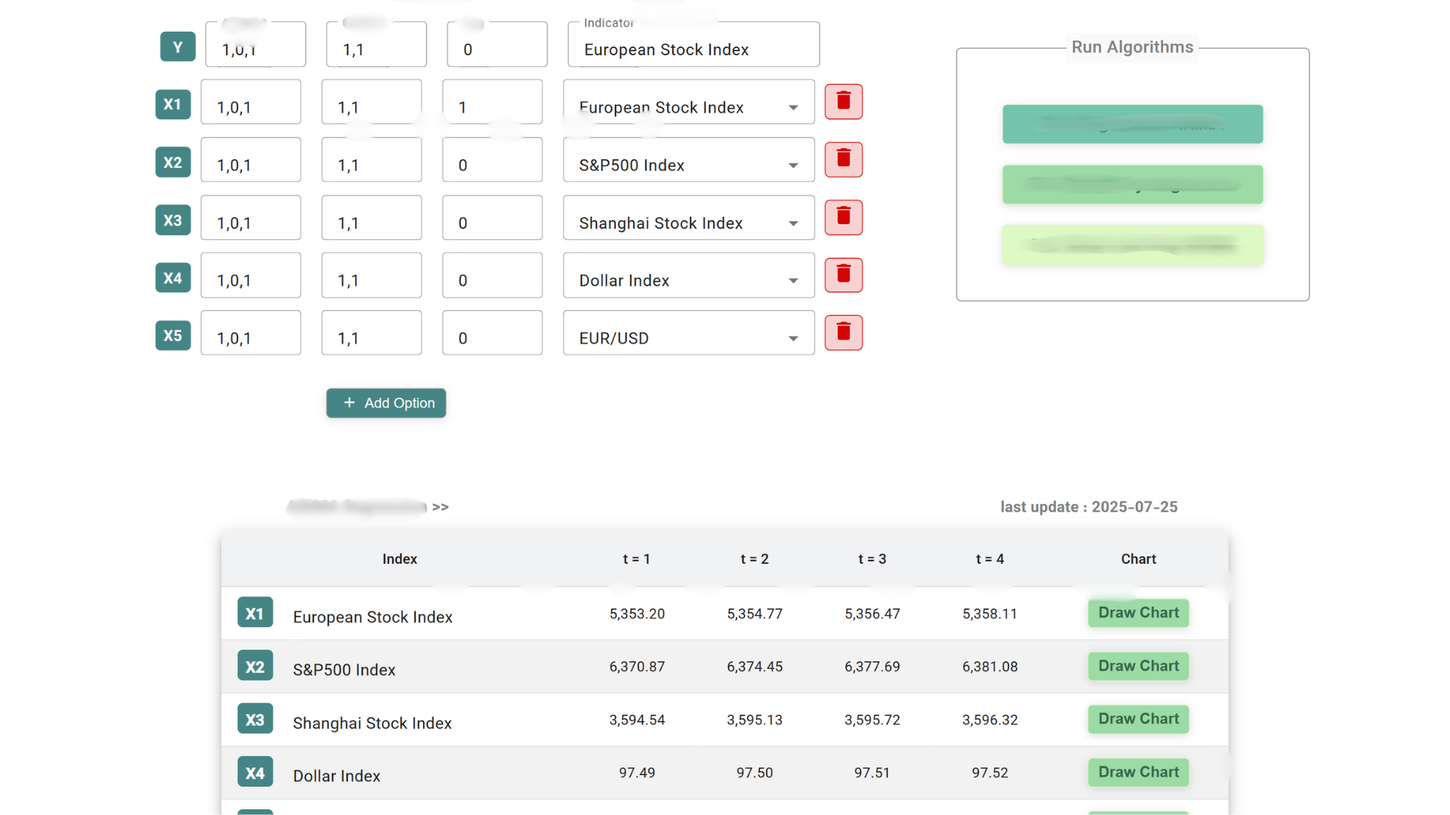Click the X2 badge in the options form
This screenshot has width=1450, height=815.
coord(173,162)
